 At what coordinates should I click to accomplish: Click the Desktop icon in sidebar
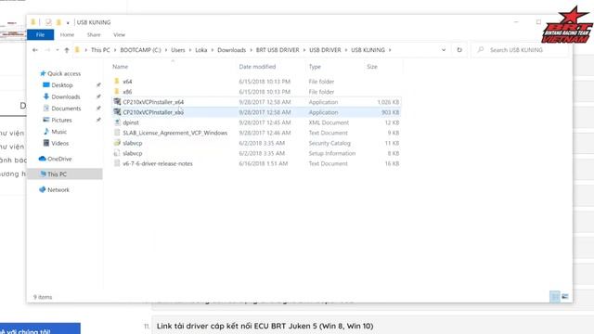coord(46,84)
